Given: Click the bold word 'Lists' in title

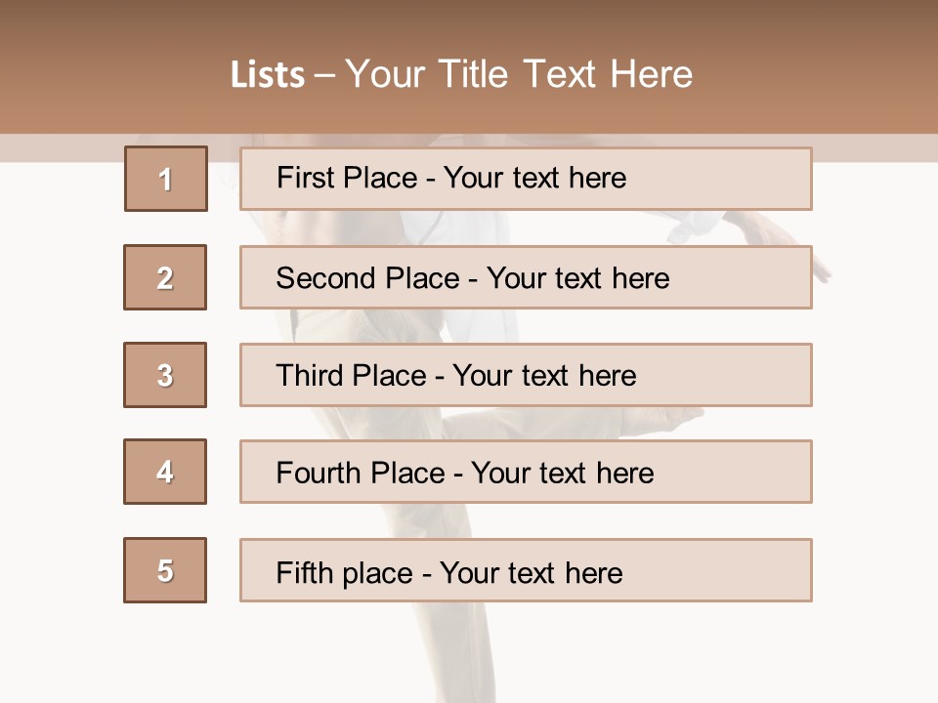Looking at the screenshot, I should [268, 75].
